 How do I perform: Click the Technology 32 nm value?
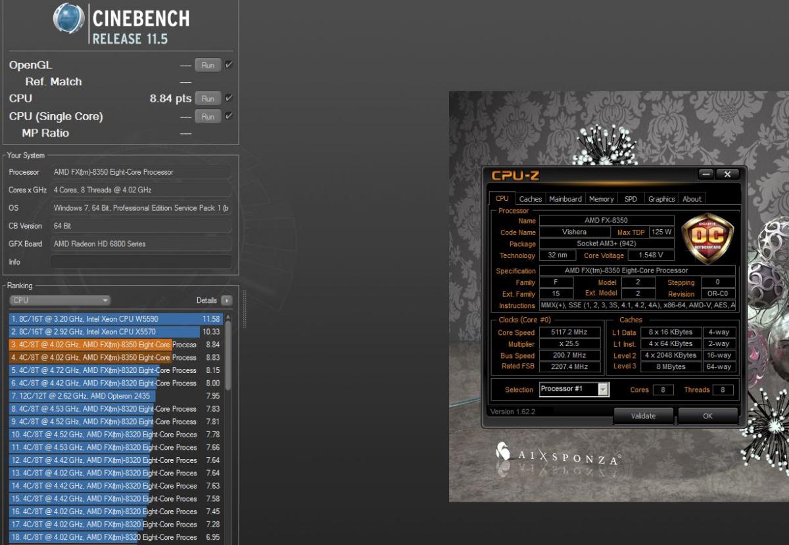pos(557,255)
